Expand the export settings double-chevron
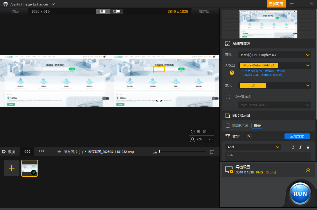This screenshot has width=317, height=210. click(308, 170)
